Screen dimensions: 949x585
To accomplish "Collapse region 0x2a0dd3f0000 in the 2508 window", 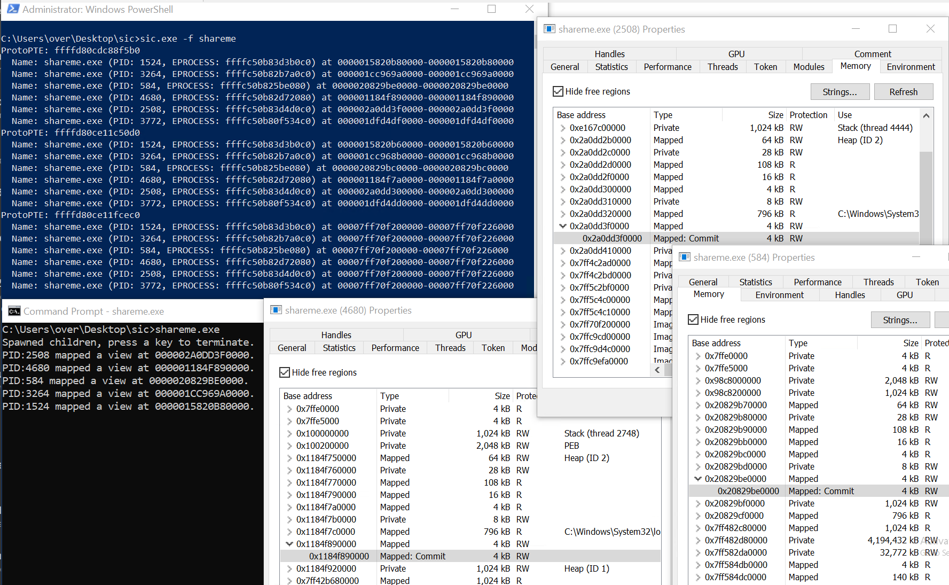I will click(x=562, y=226).
